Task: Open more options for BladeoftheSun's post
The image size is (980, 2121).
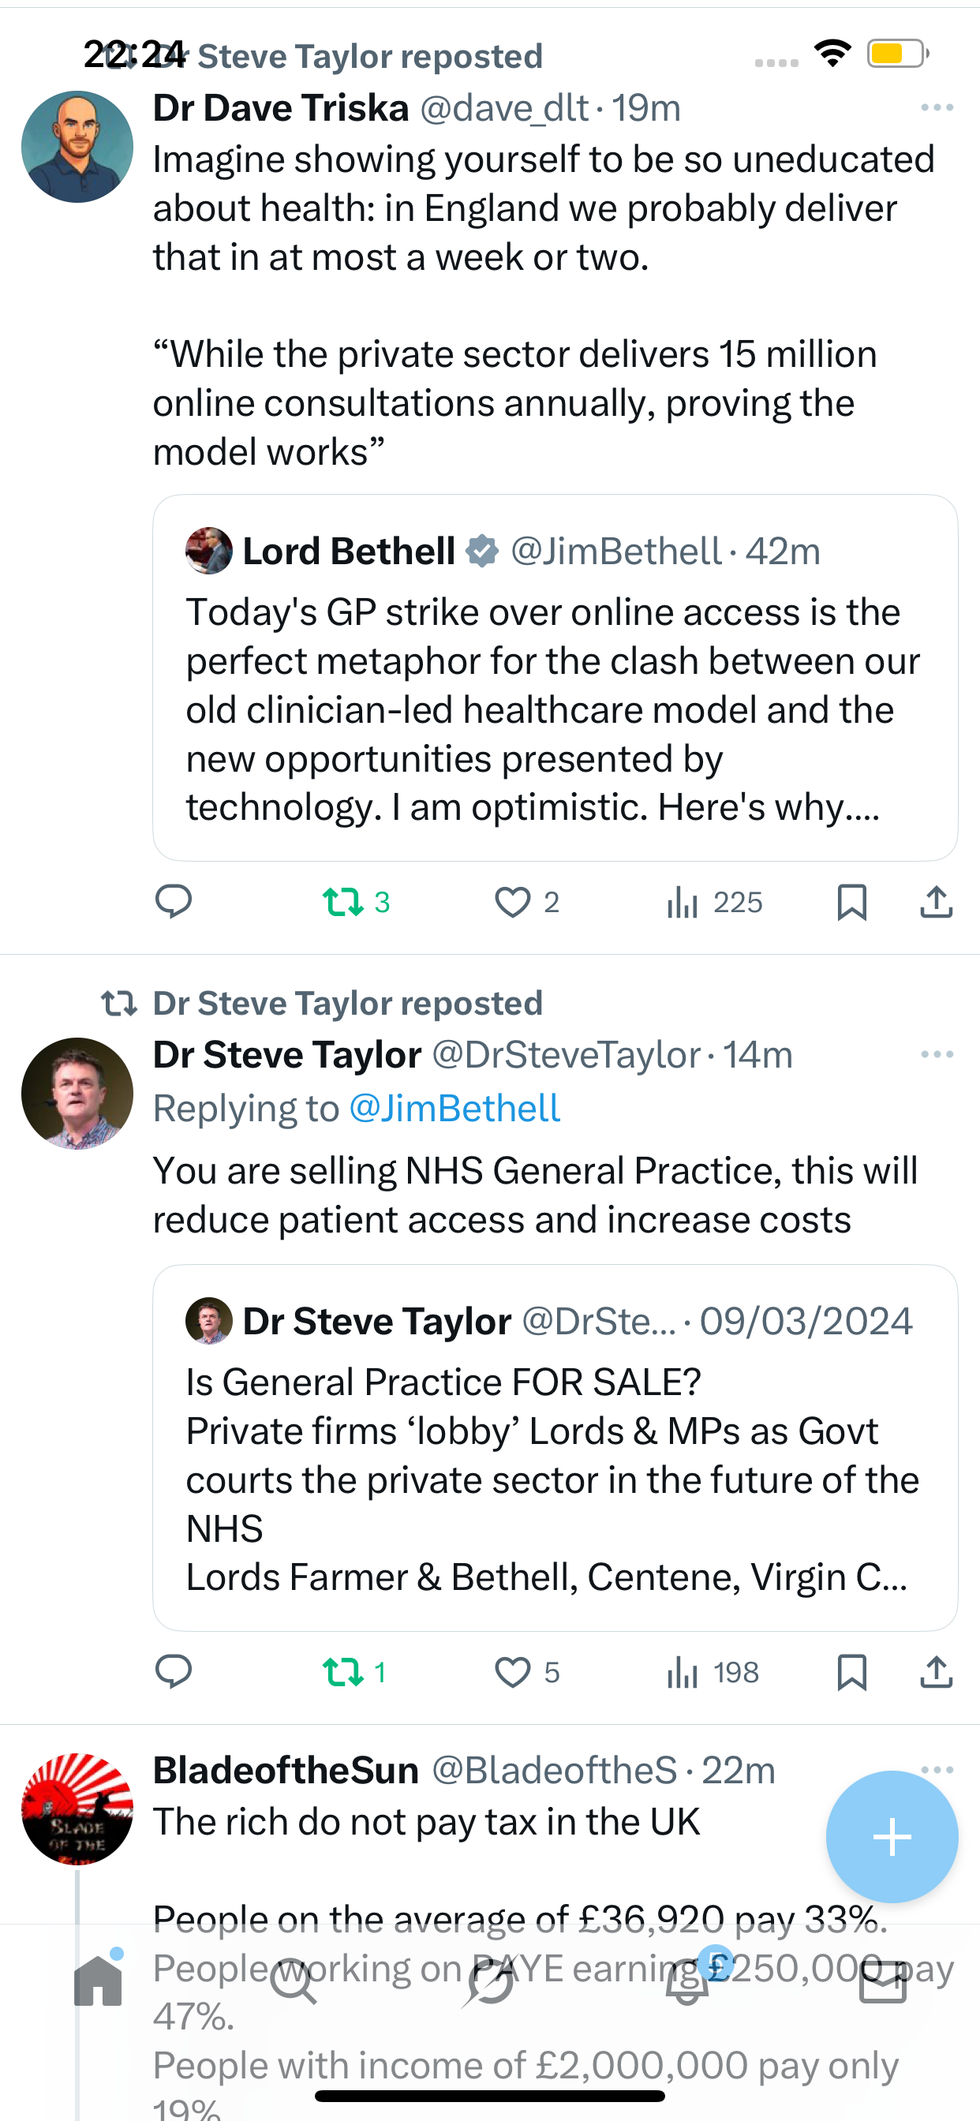Action: pyautogui.click(x=937, y=1768)
